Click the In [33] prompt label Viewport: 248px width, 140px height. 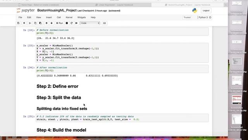click(29, 45)
